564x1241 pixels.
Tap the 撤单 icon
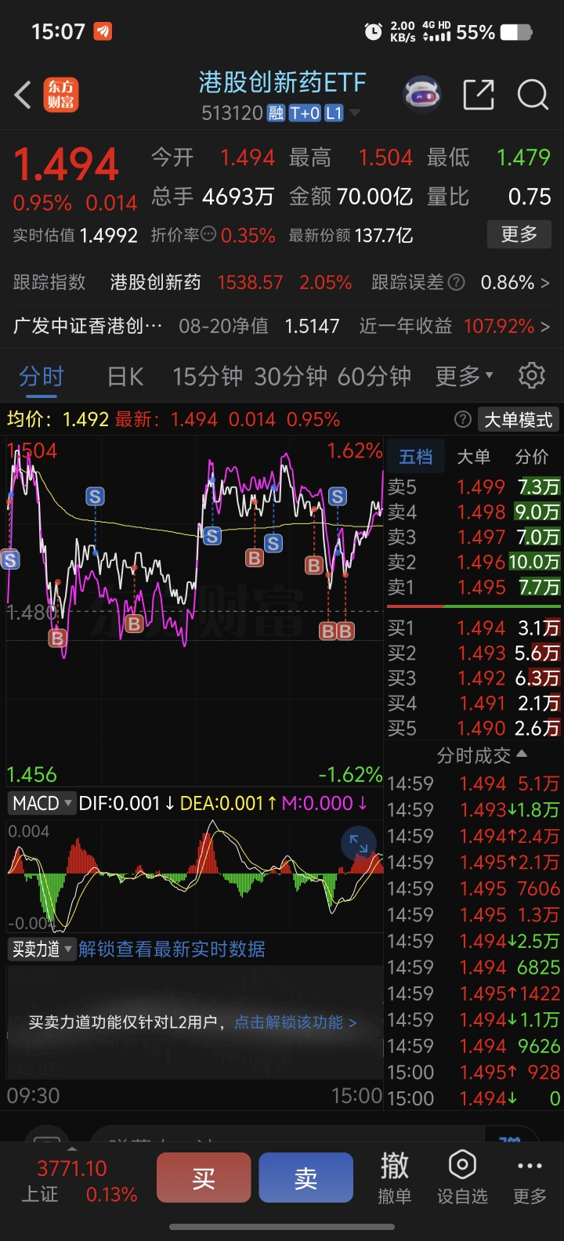tap(394, 1178)
